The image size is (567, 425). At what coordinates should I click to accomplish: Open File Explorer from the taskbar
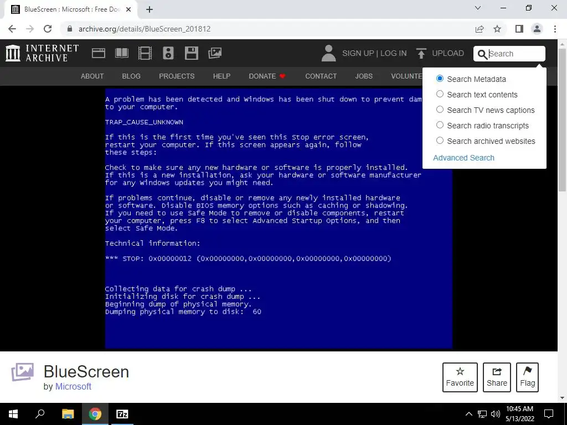[68, 414]
